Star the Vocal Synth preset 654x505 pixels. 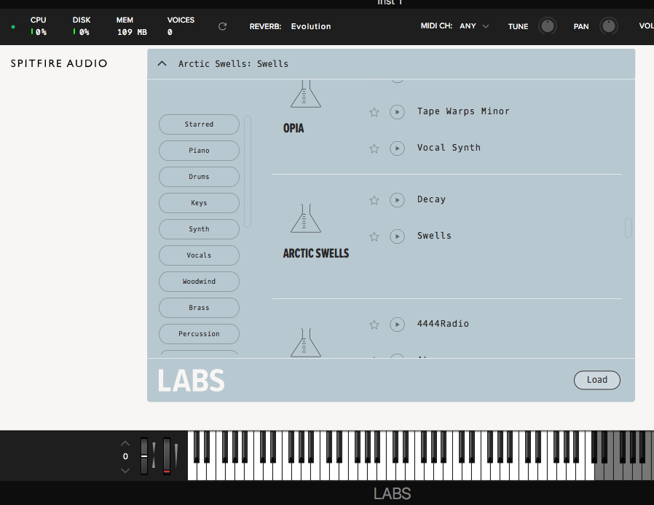(374, 147)
